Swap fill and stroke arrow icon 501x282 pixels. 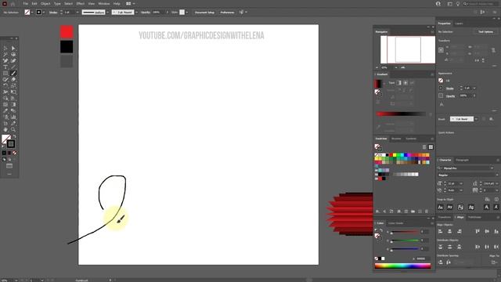(x=14, y=136)
